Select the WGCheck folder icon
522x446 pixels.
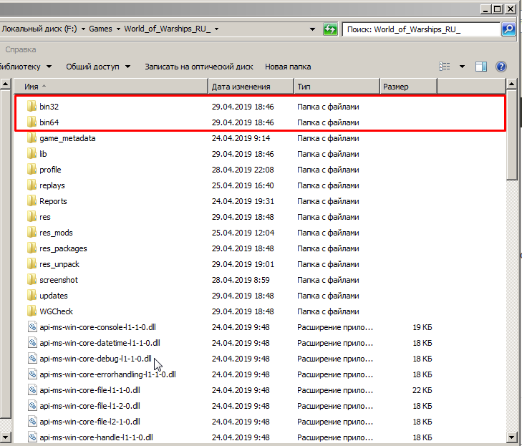(x=32, y=311)
